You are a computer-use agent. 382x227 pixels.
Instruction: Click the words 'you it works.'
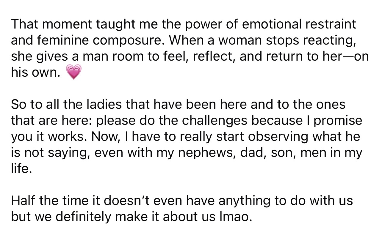tap(49, 137)
